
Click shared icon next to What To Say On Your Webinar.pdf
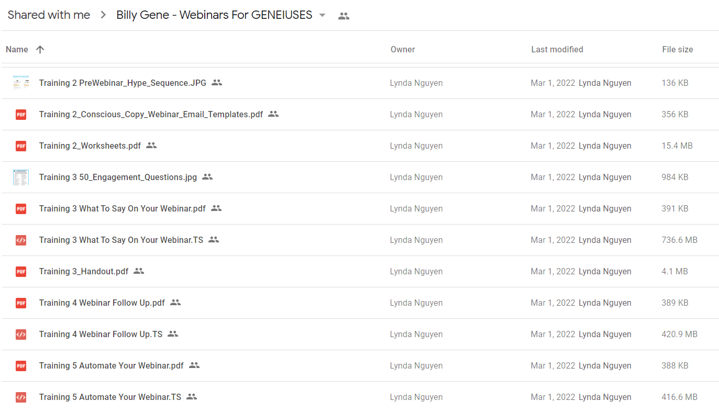[216, 208]
